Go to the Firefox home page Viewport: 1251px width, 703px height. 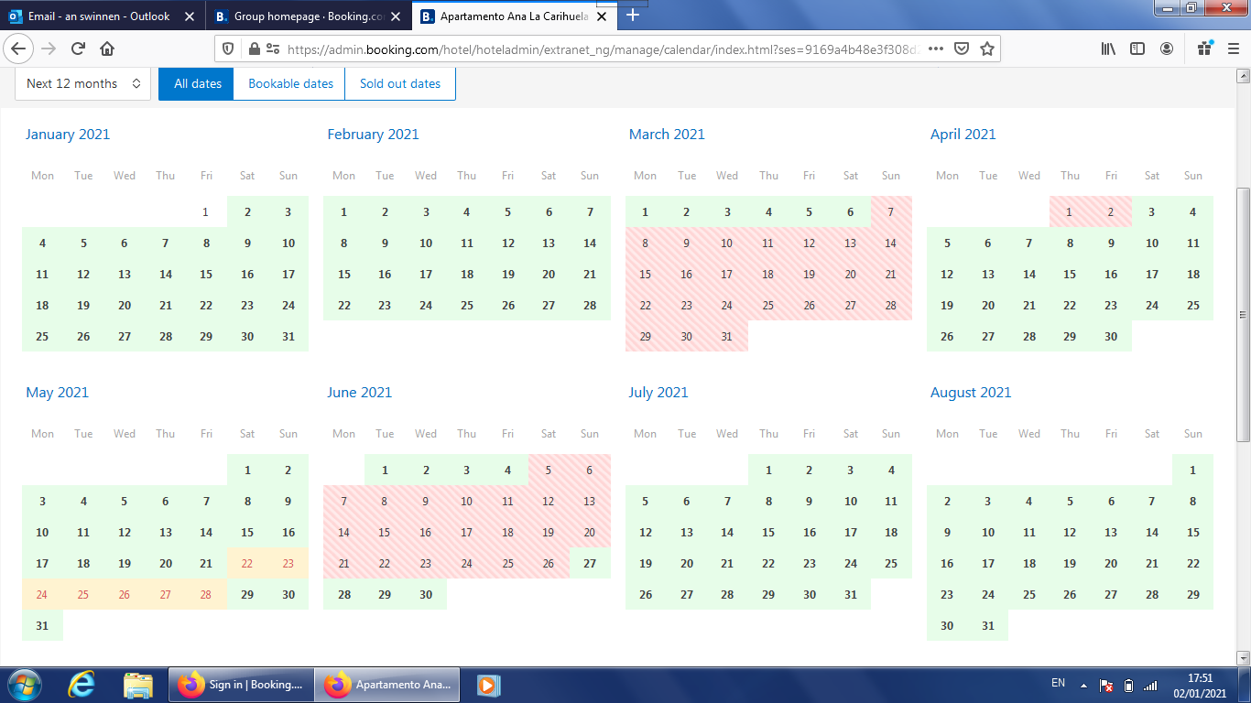pos(107,49)
